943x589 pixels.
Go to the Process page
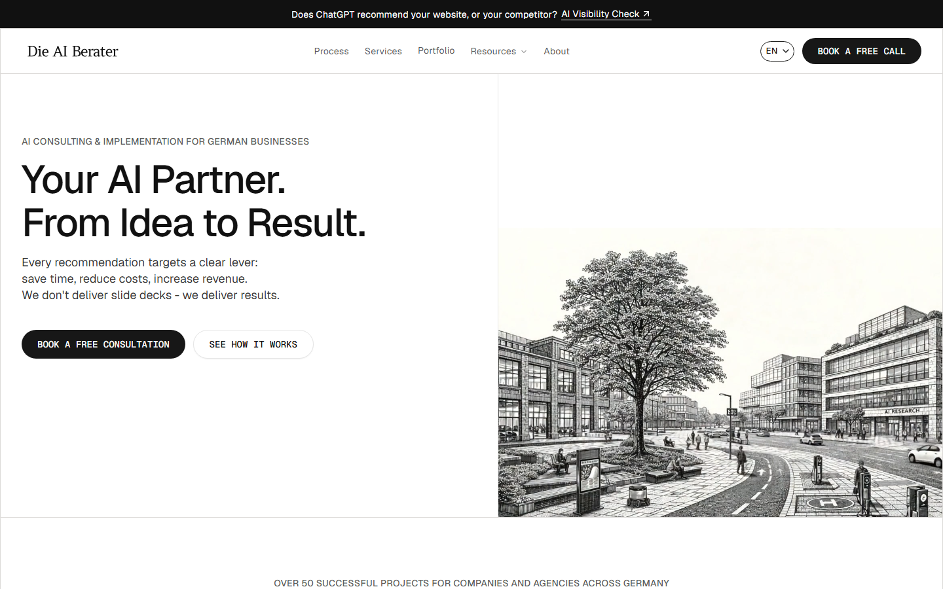[x=331, y=51]
